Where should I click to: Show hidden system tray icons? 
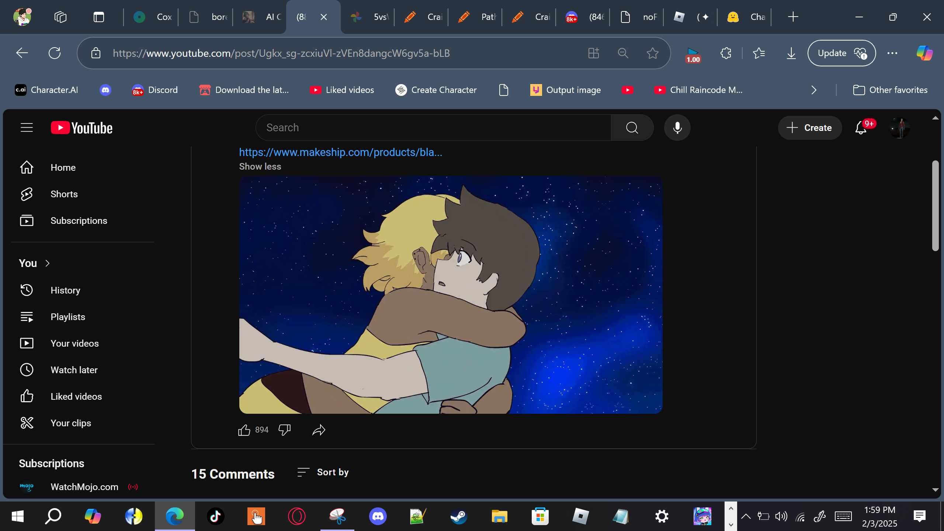pyautogui.click(x=746, y=516)
